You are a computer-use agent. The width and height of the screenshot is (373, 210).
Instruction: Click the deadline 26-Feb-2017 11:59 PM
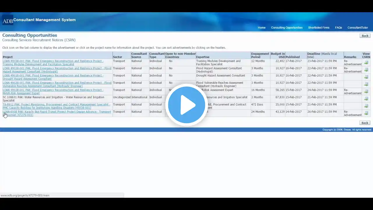(x=322, y=112)
